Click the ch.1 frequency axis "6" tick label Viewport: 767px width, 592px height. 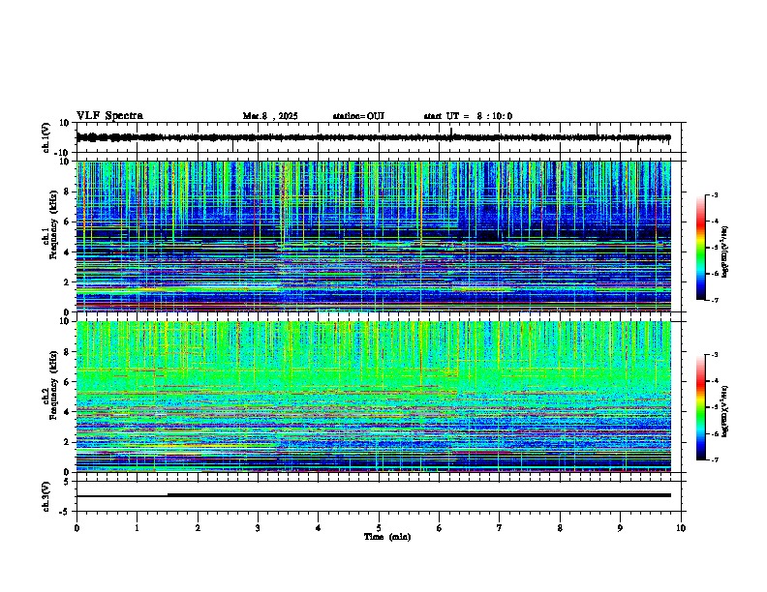tap(67, 222)
